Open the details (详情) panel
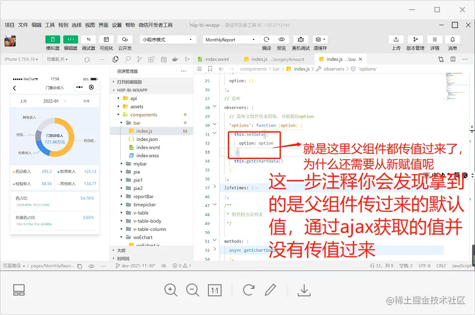 (x=435, y=40)
